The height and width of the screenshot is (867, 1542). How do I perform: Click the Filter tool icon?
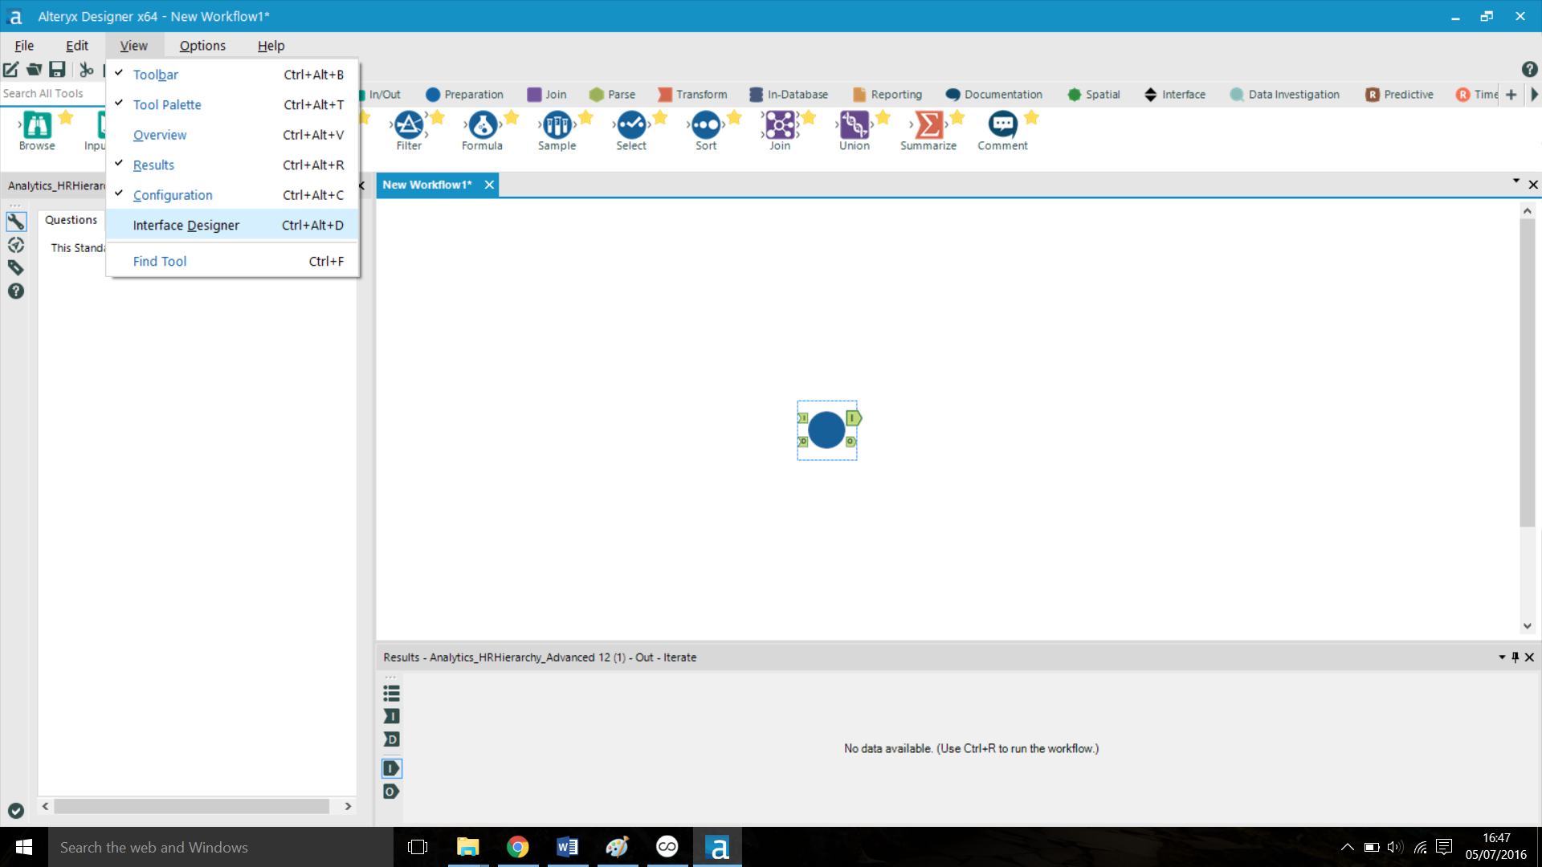[410, 125]
